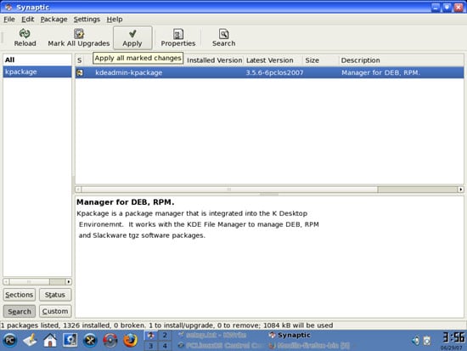Click the pencil desktop icon in taskbar
Screen dimensions: 467x351
click(x=30, y=340)
